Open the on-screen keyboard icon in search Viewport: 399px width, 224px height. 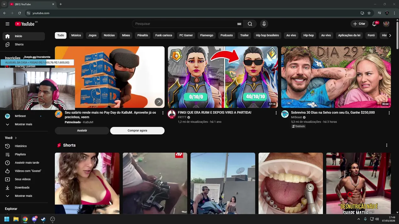coord(239,24)
